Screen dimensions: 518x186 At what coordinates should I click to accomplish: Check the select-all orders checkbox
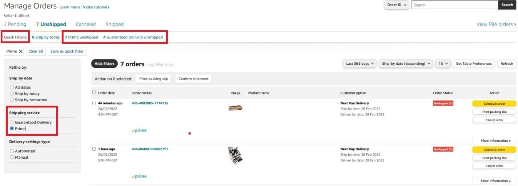(x=94, y=92)
